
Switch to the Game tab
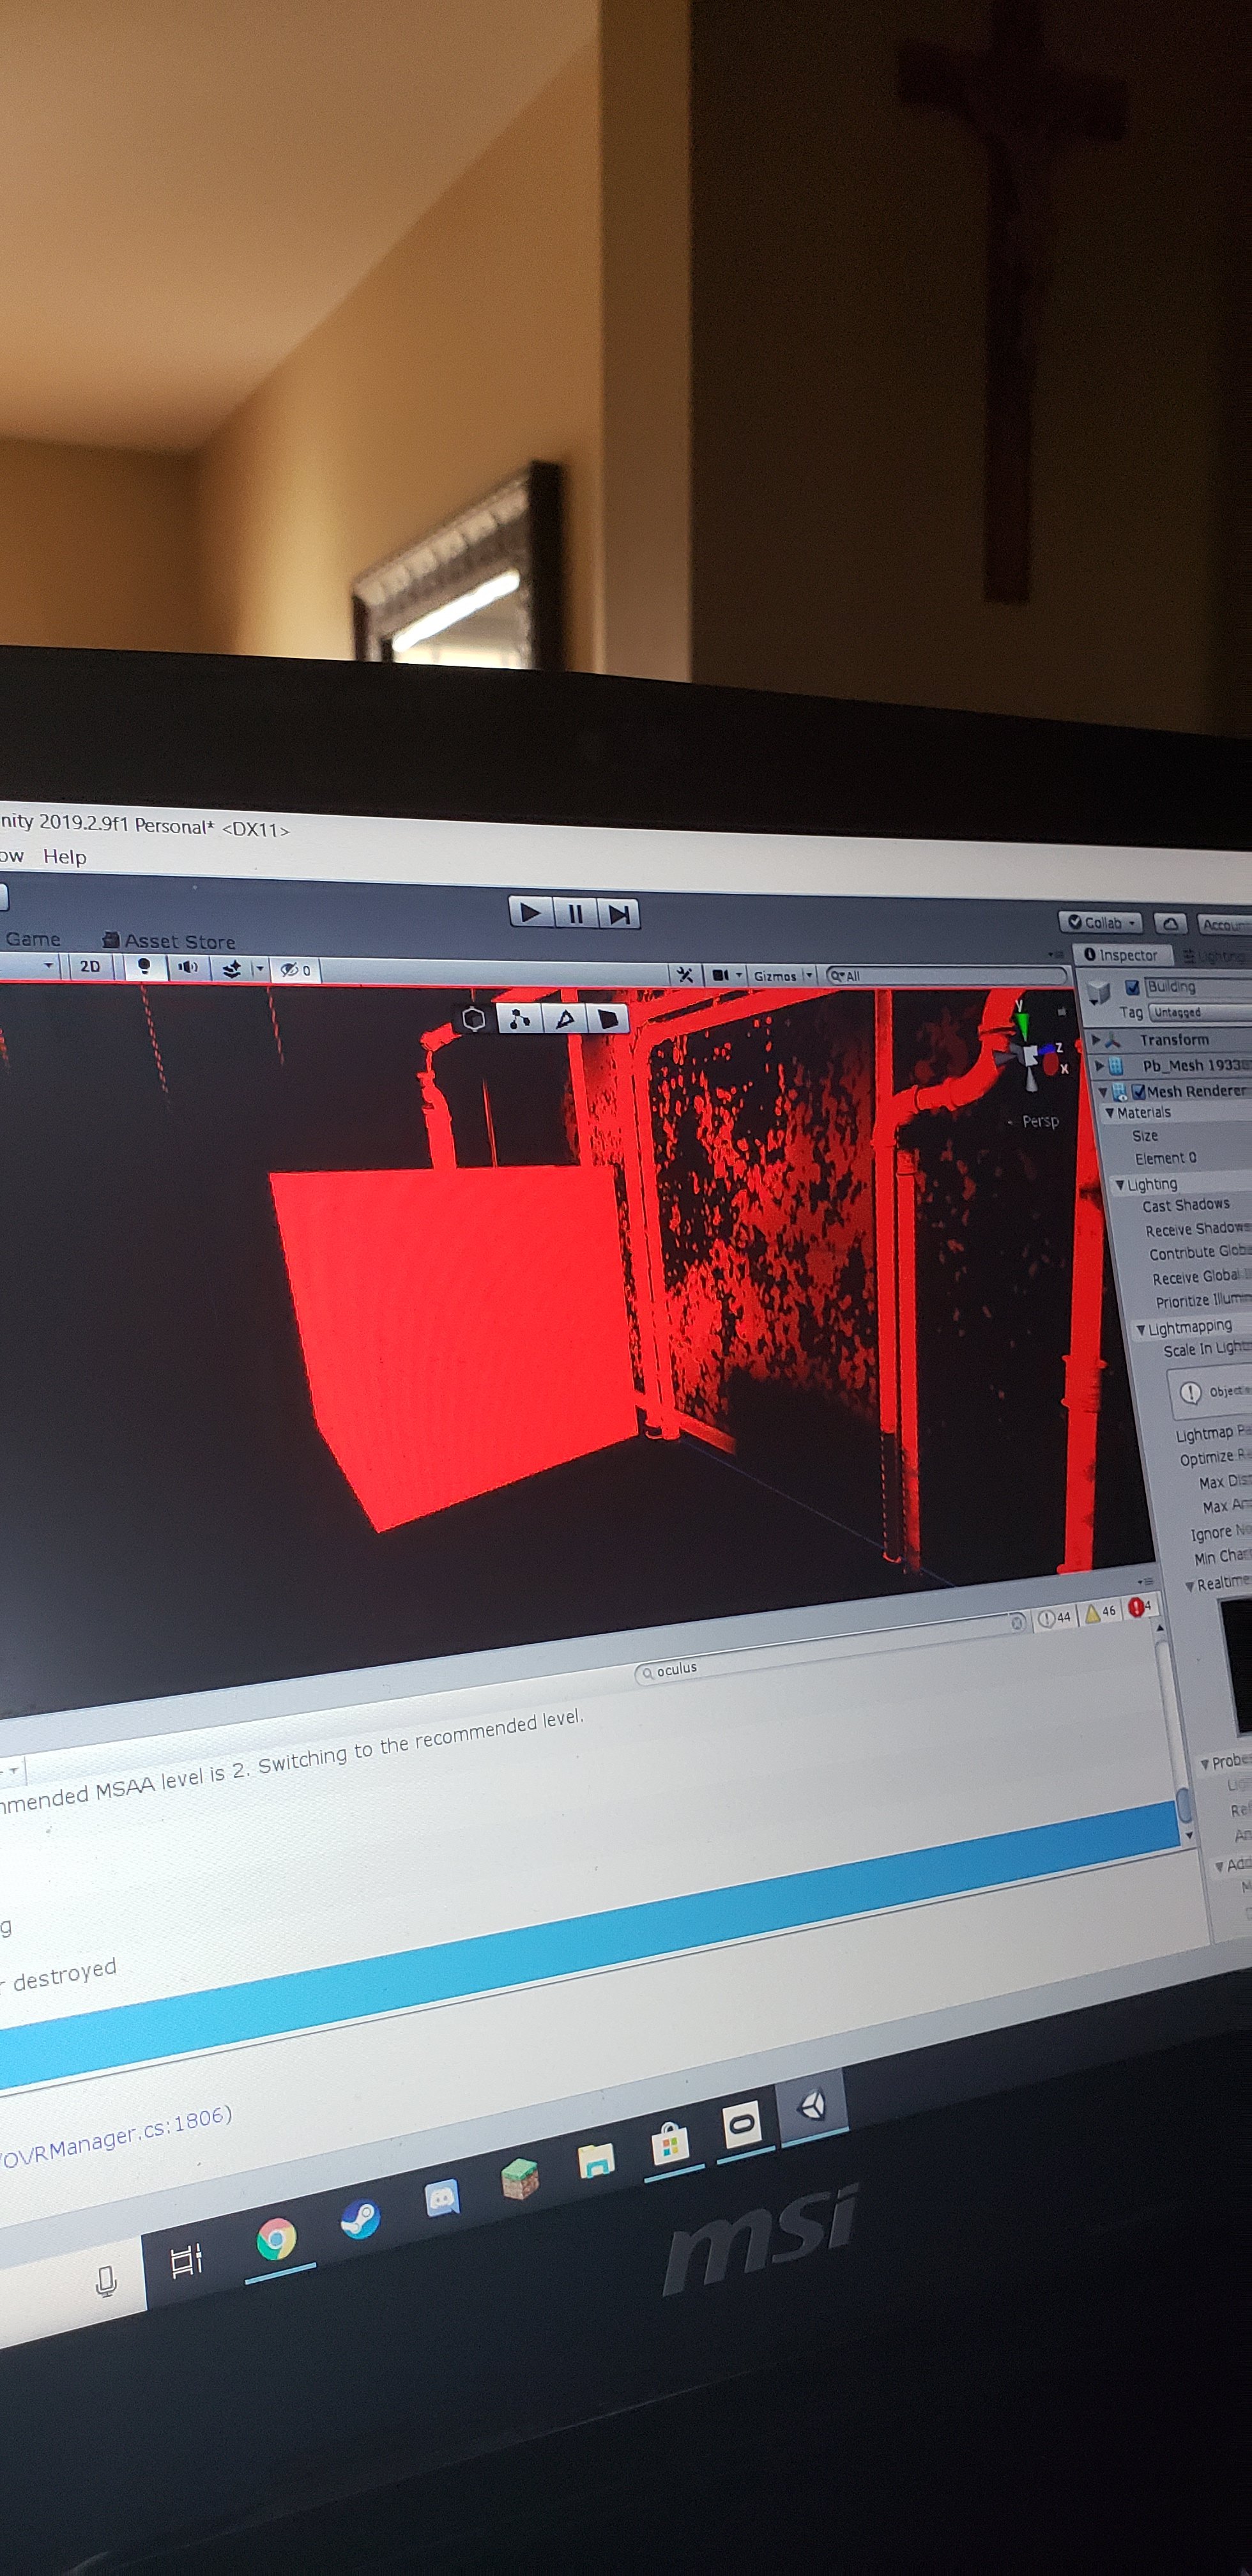[33, 939]
